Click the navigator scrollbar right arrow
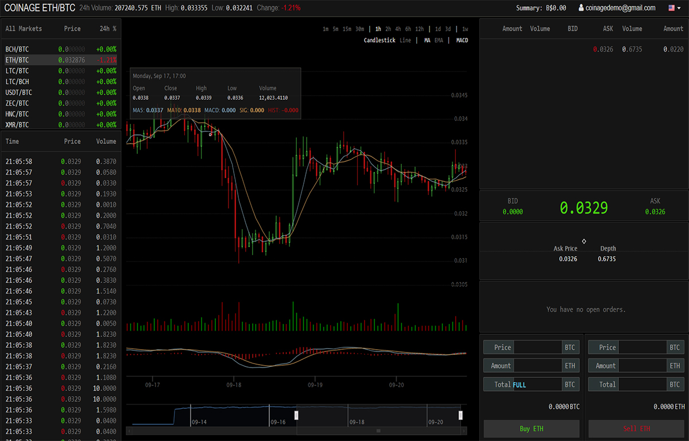 click(x=464, y=431)
